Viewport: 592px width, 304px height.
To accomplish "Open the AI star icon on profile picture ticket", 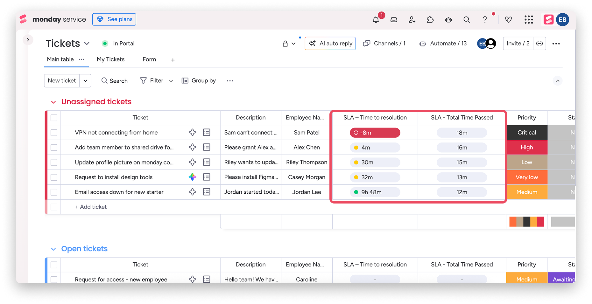I will 193,162.
